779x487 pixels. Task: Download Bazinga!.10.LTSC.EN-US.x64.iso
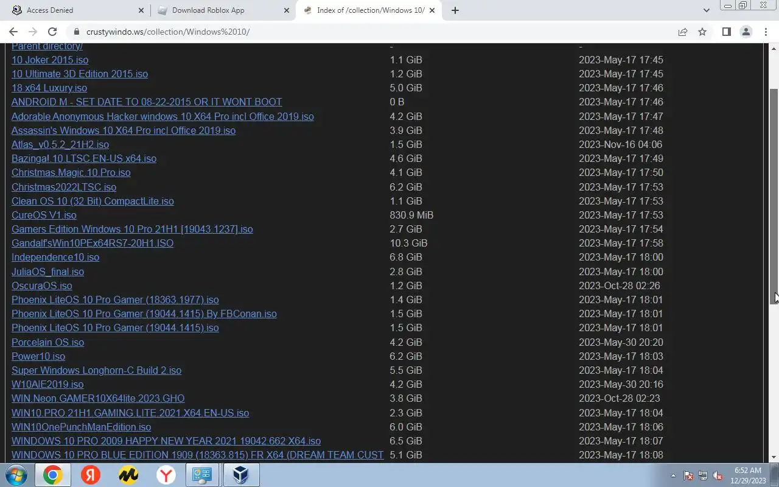pos(84,158)
